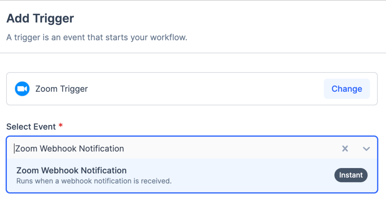Click the text cursor at field start
The height and width of the screenshot is (200, 386).
pyautogui.click(x=14, y=148)
